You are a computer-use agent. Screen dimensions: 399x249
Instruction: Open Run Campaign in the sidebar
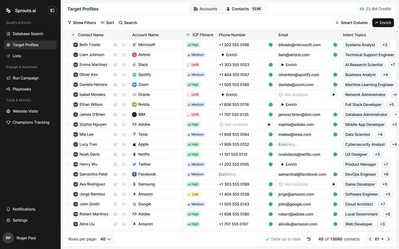click(x=26, y=78)
